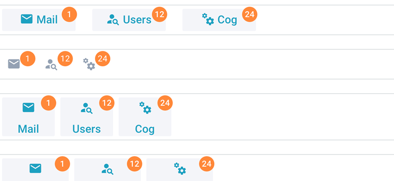Click the badge 24 on the gray cog icon
Screen dimensions: 394x181
click(103, 59)
